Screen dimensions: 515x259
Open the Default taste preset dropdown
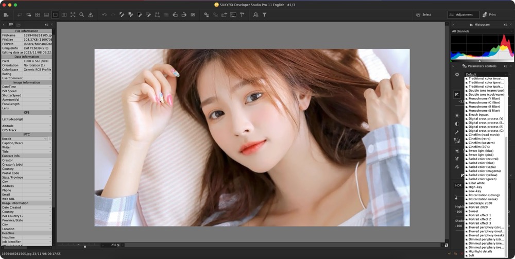pos(486,75)
